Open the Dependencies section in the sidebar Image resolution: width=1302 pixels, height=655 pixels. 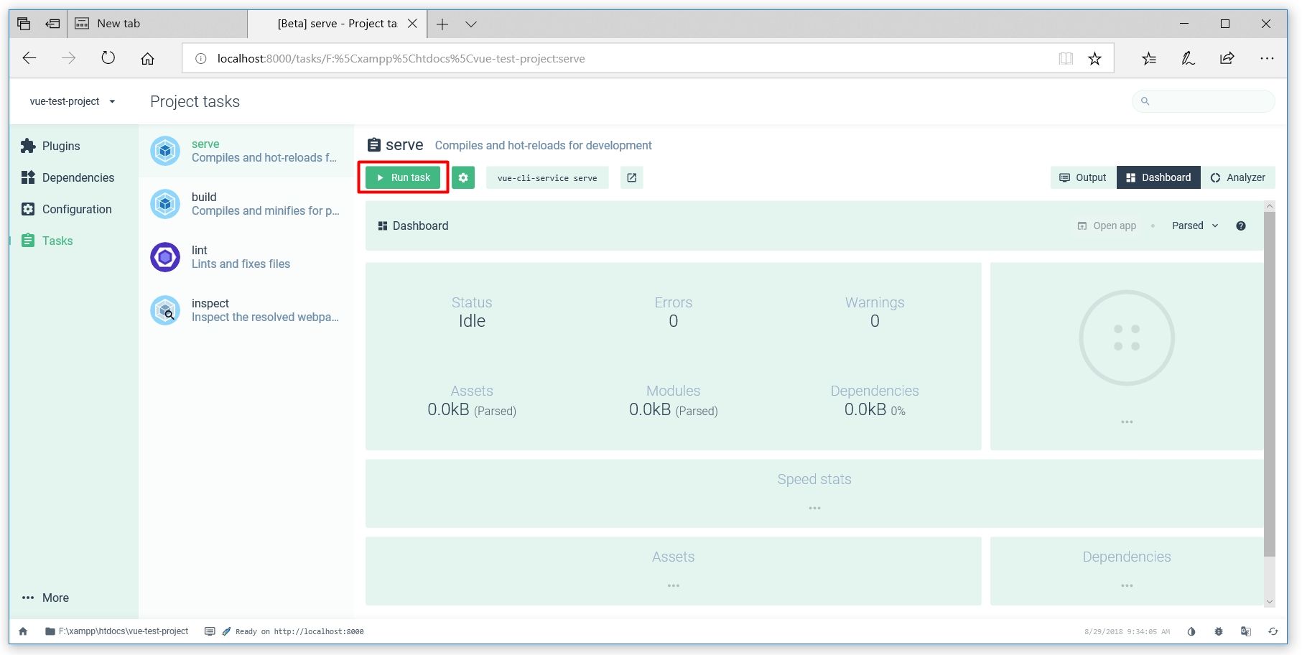click(78, 177)
